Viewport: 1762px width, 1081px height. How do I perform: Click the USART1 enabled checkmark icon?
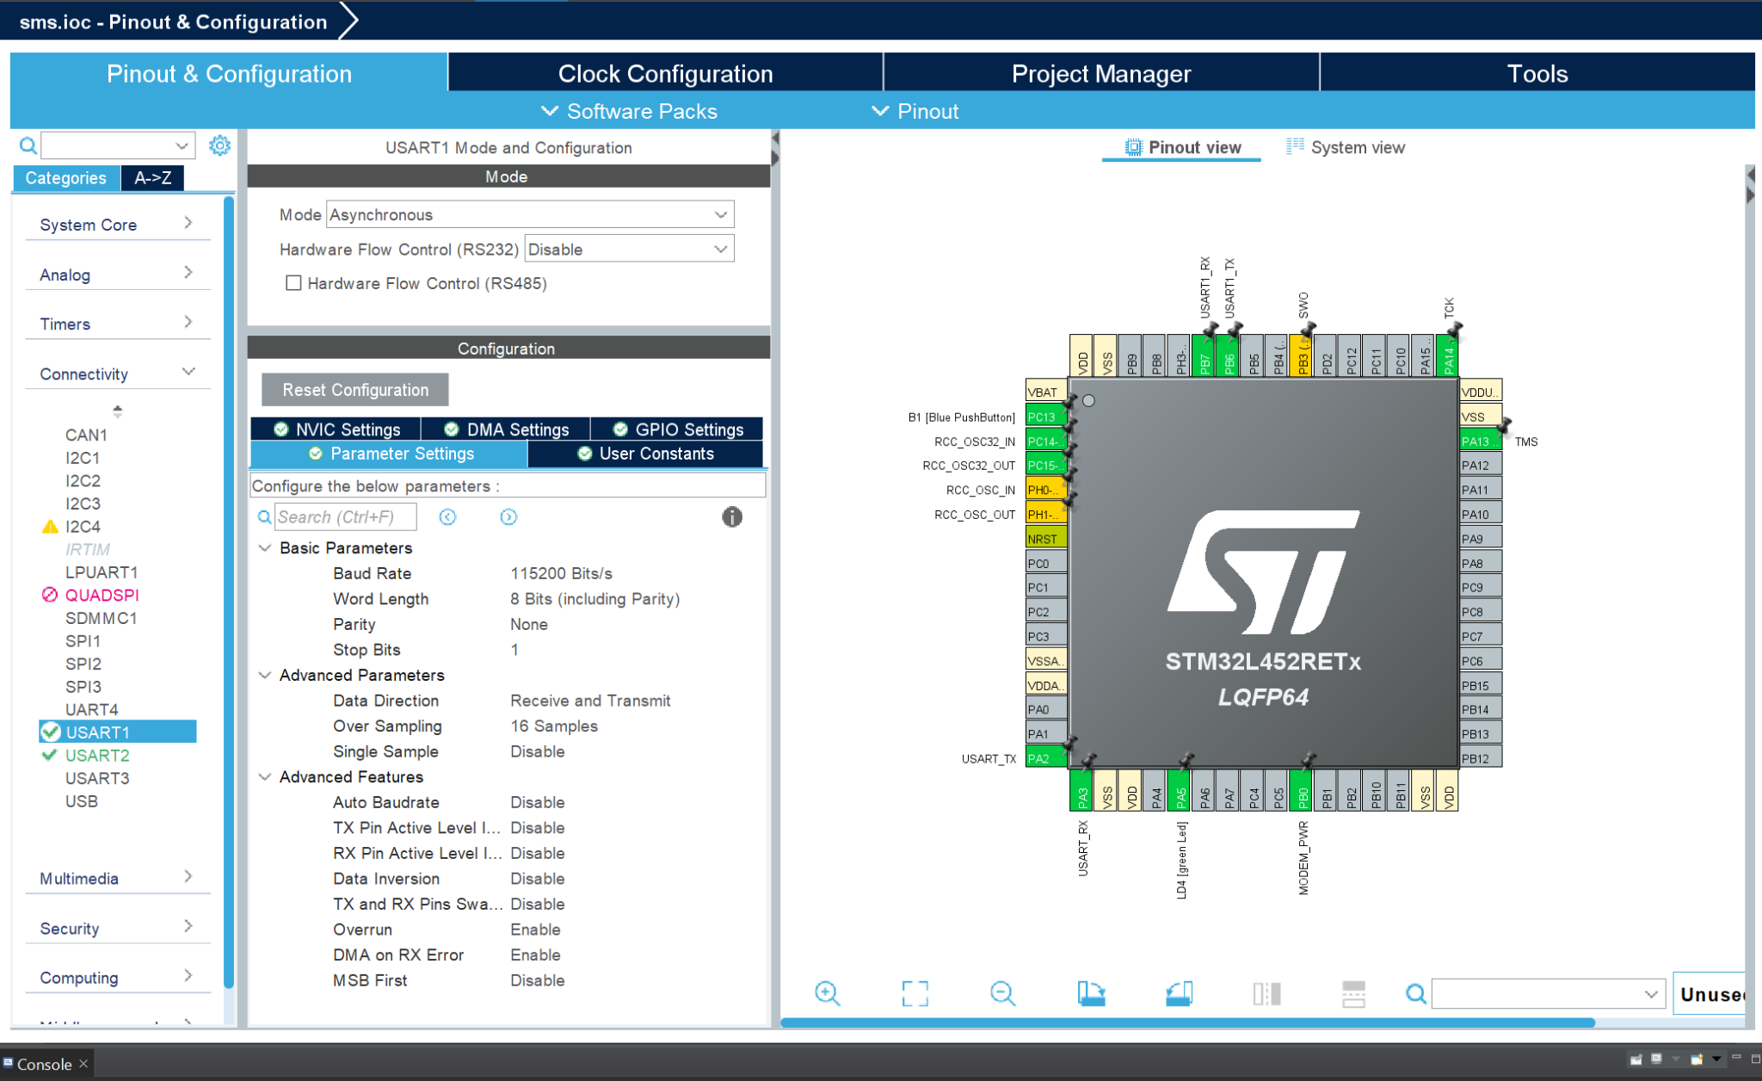(51, 732)
